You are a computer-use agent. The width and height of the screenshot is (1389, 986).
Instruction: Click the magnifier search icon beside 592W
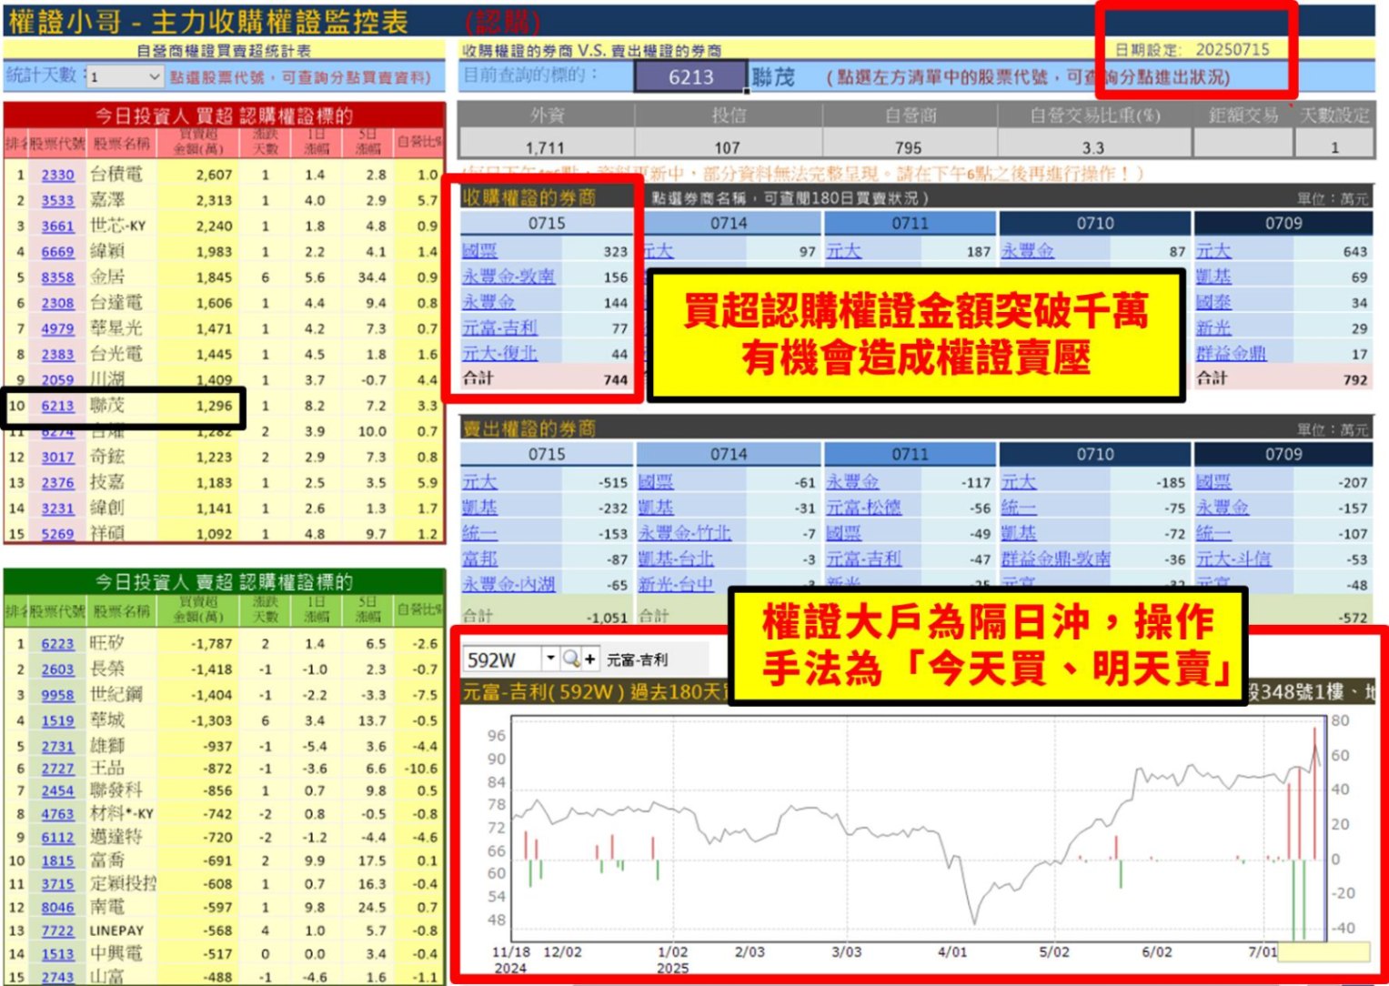click(570, 659)
